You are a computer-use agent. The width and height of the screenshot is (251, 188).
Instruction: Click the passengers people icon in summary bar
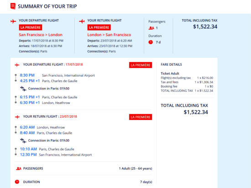coord(151,28)
